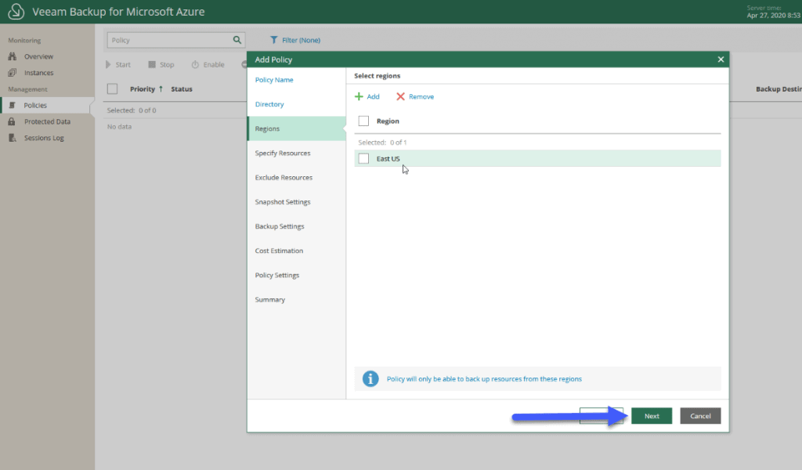Go to Directory step
This screenshot has height=470, width=802.
[x=269, y=104]
